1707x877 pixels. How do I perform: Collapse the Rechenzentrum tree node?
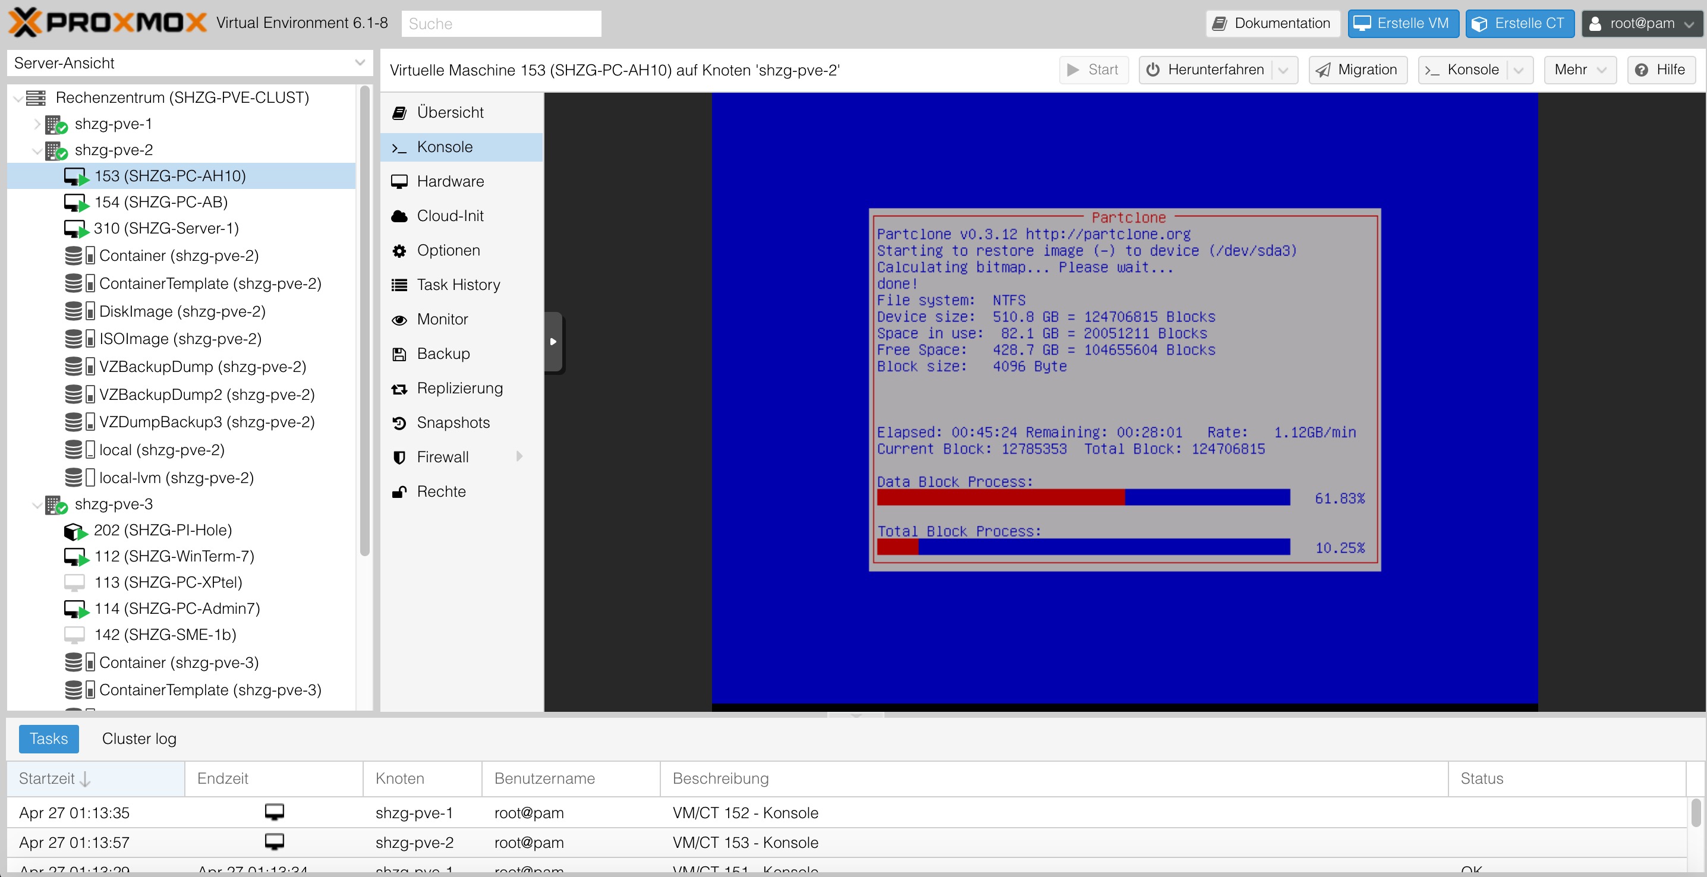[18, 98]
